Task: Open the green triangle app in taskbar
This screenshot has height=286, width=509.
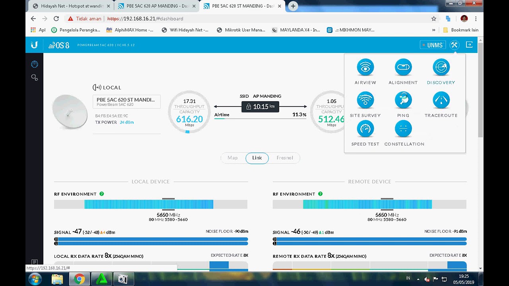Action: 102,279
